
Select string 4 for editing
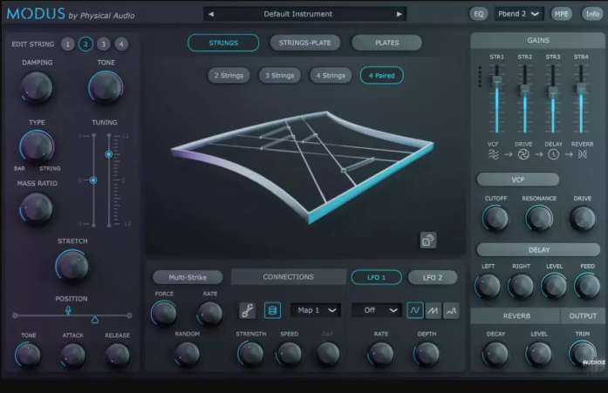pos(121,44)
